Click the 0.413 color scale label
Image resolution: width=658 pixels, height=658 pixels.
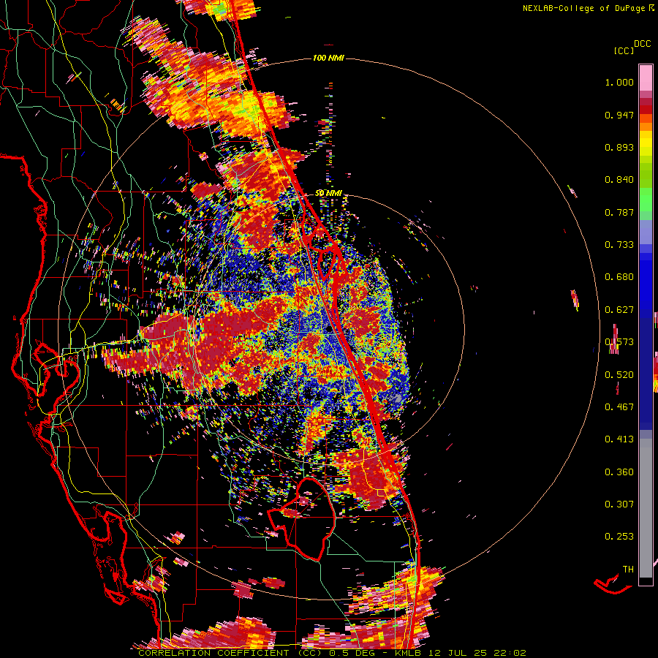coord(619,439)
